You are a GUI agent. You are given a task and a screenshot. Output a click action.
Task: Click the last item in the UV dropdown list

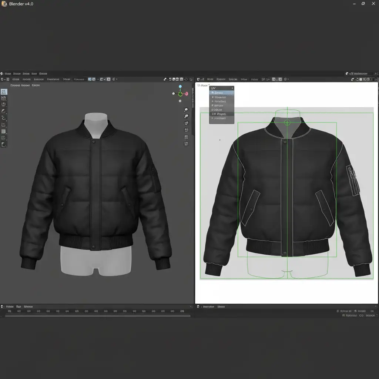(x=222, y=118)
